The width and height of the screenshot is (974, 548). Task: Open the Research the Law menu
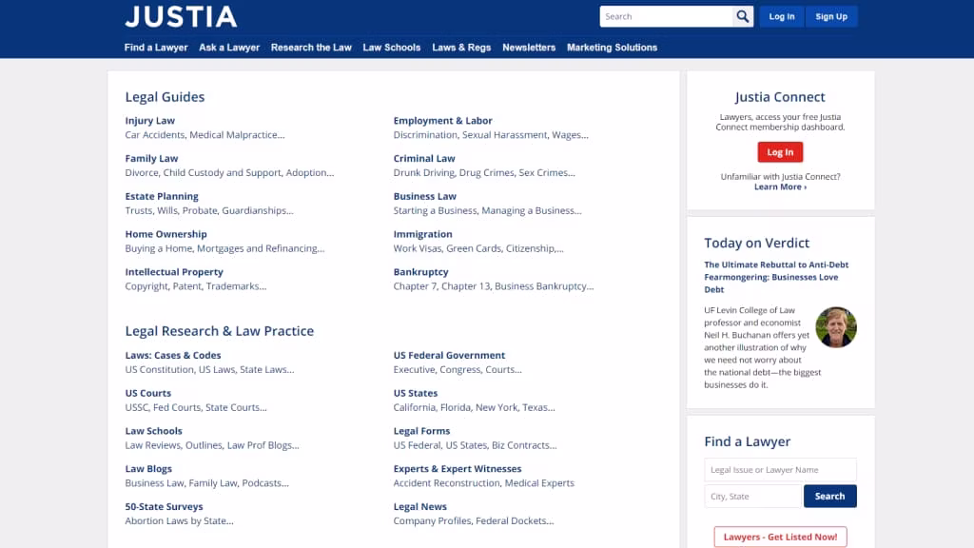click(311, 48)
